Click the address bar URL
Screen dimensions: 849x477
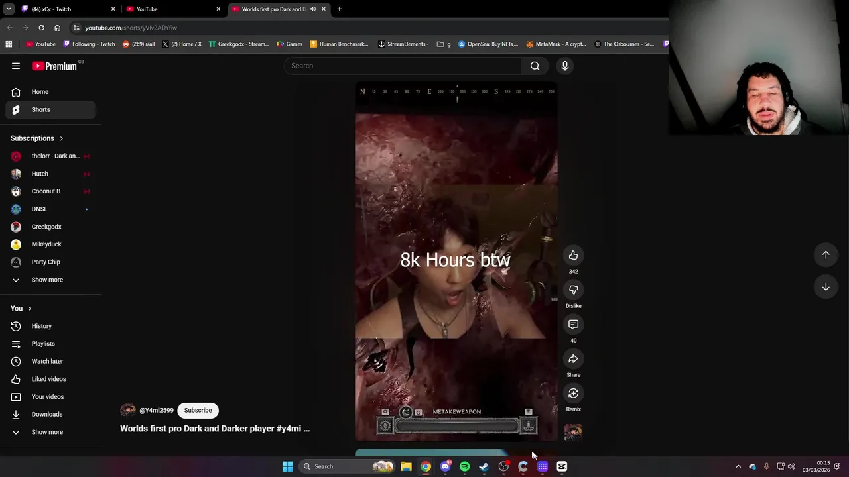tap(131, 28)
